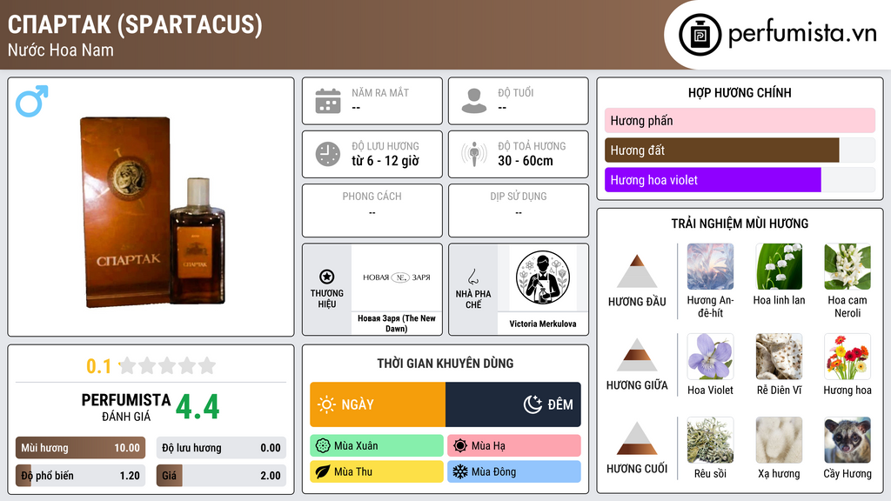Open the Hoa linh lan note image
Image resolution: width=891 pixels, height=501 pixels.
[779, 266]
